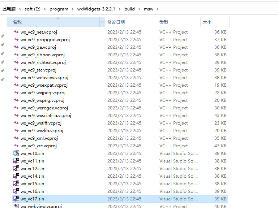Screen dimensions: 278x208
Task: Sort files by 类型 column header
Action: click(179, 22)
